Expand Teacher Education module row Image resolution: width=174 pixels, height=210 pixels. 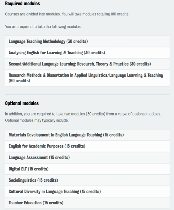[x=87, y=203]
